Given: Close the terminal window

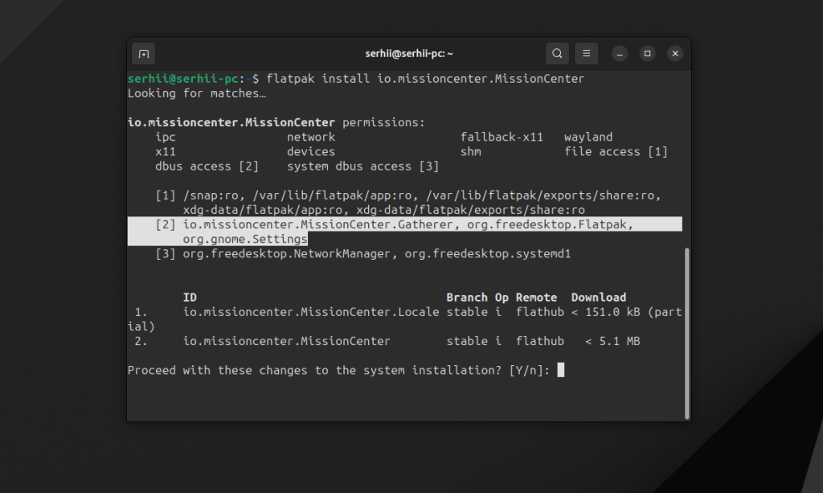Looking at the screenshot, I should click(675, 54).
